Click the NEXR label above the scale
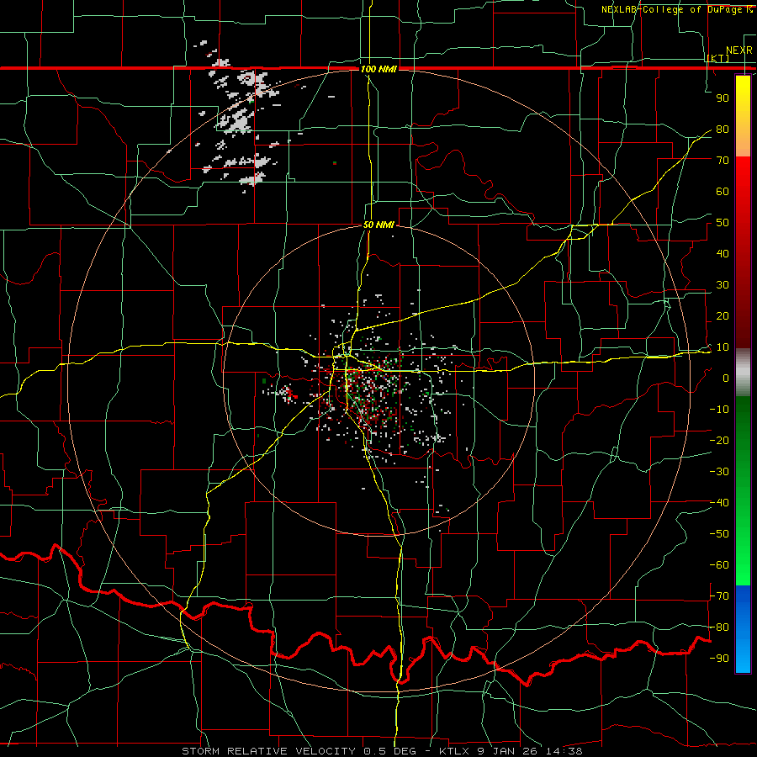This screenshot has width=757, height=757. point(738,50)
